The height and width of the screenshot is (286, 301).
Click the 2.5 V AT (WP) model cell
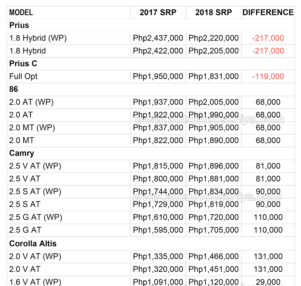point(35,166)
